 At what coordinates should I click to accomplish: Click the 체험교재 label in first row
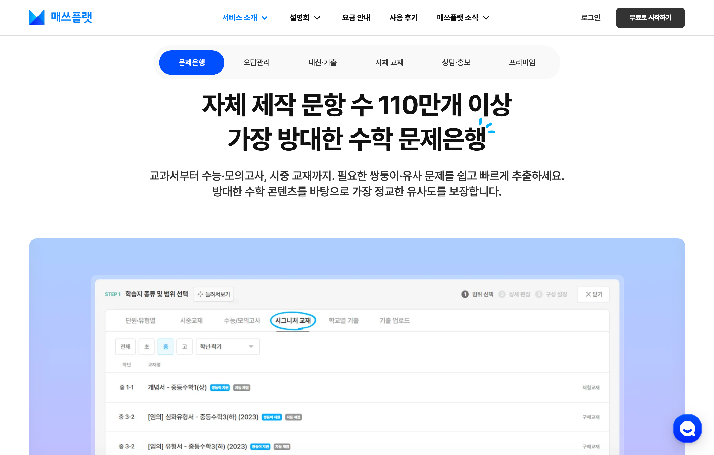click(591, 387)
